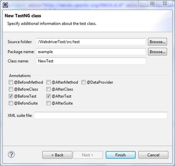This screenshot has width=175, height=166.
Task: Browse for the source folder
Action: tap(158, 42)
